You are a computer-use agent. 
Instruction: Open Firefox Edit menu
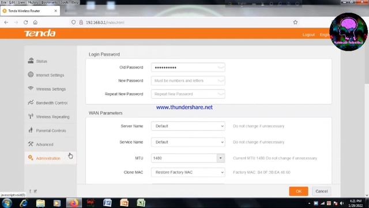click(x=12, y=2)
